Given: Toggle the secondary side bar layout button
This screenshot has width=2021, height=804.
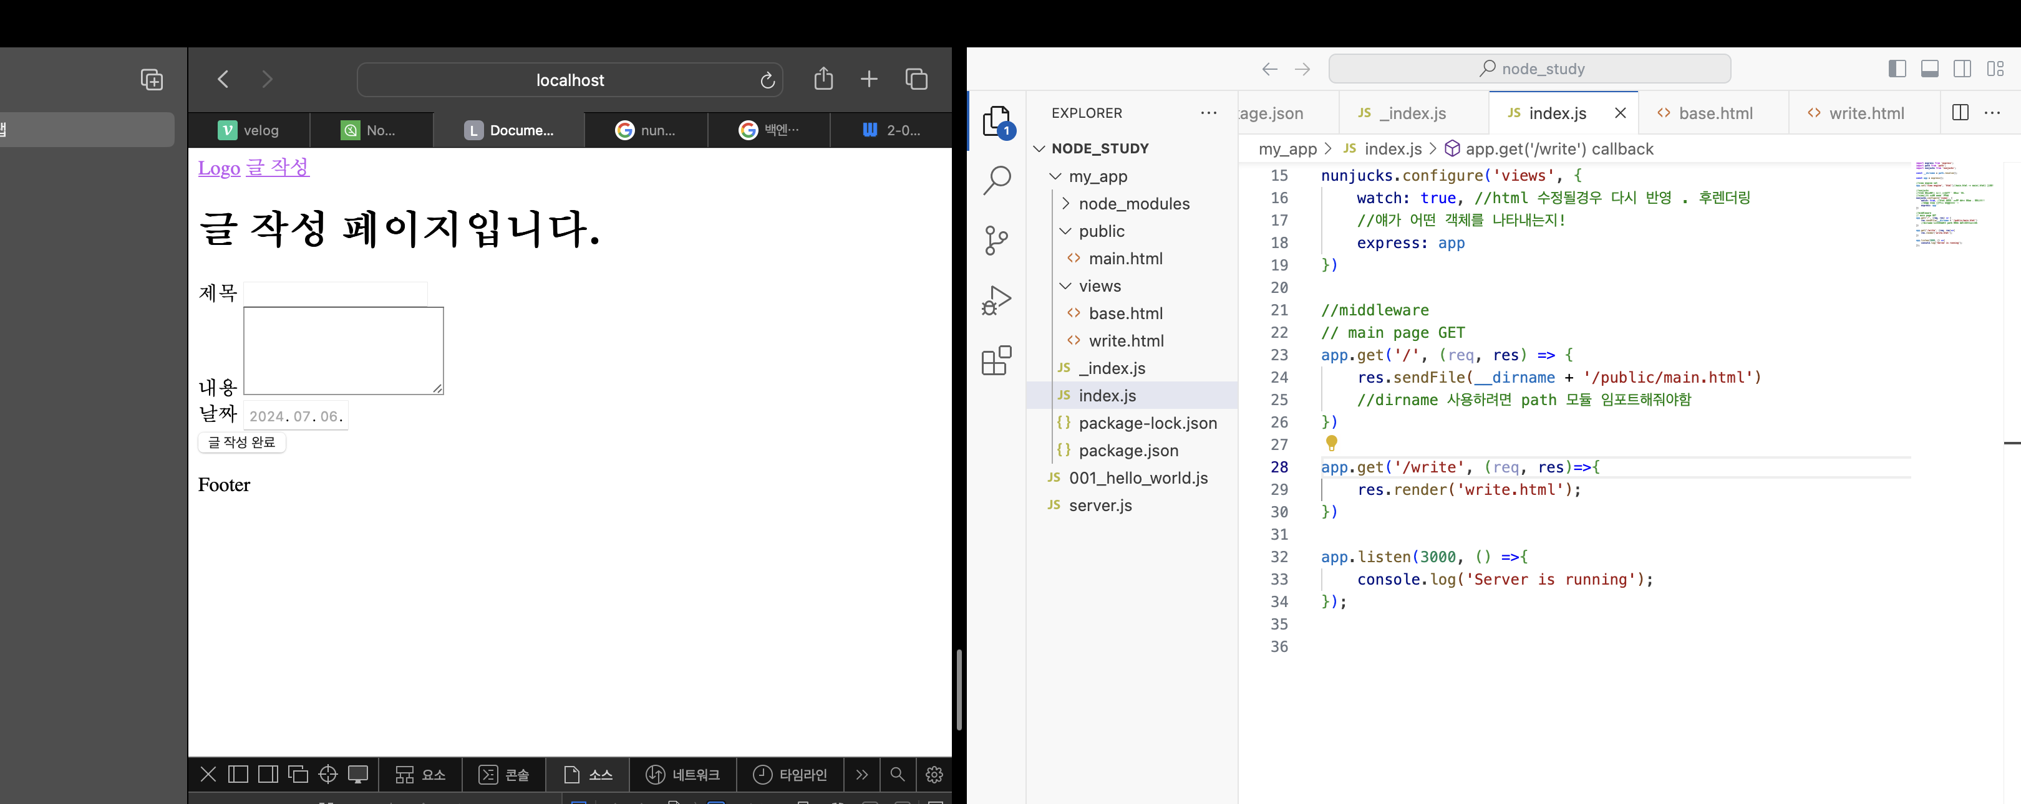Looking at the screenshot, I should [1962, 69].
